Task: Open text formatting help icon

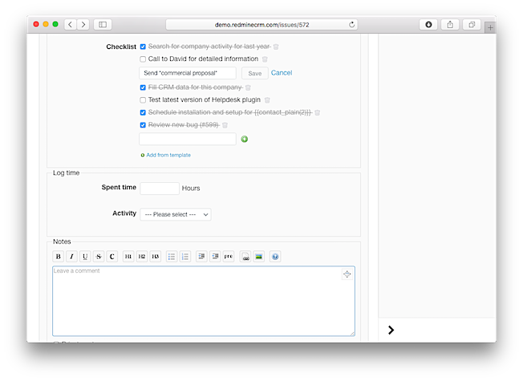Action: (x=275, y=257)
